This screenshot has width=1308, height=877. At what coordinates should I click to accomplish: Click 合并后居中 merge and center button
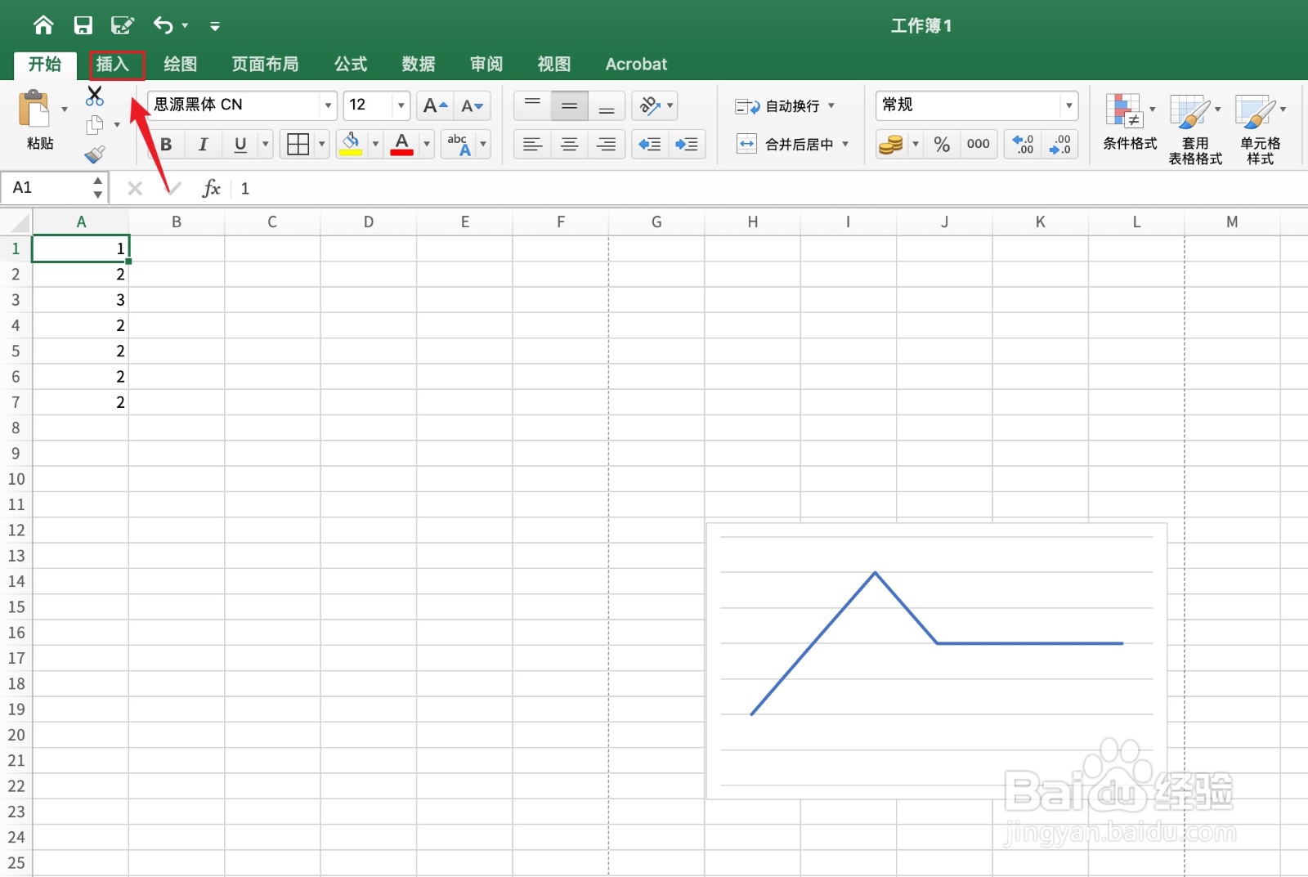(x=784, y=145)
